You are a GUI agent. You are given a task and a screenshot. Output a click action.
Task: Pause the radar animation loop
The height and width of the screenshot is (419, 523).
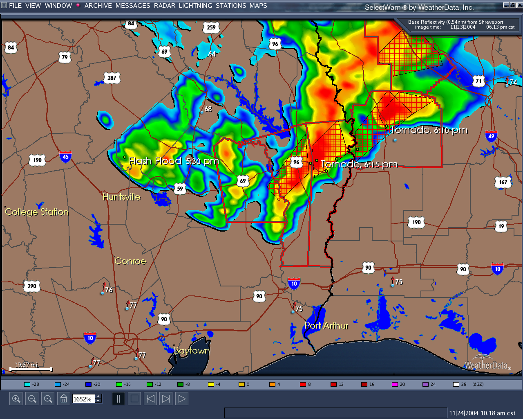click(x=118, y=398)
